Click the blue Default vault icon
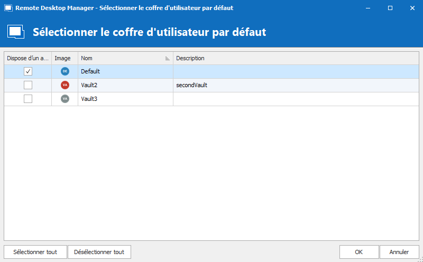 [65, 71]
